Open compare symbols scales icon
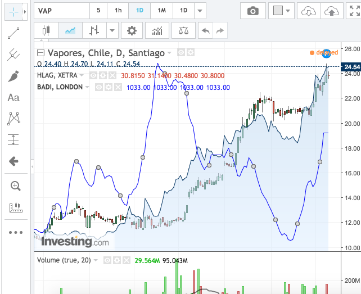361x294 pixels. [183, 30]
